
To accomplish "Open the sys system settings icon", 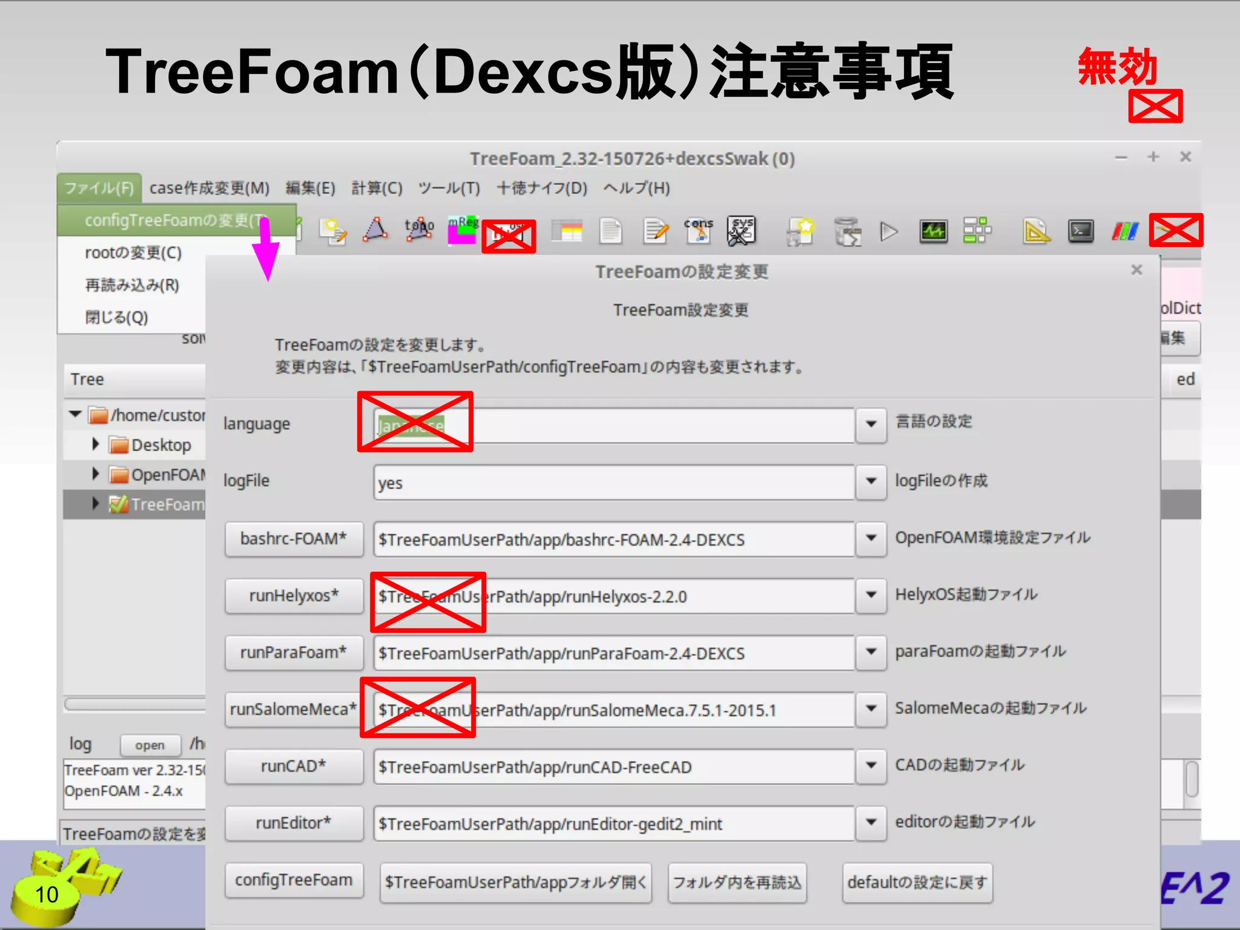I will click(x=742, y=231).
